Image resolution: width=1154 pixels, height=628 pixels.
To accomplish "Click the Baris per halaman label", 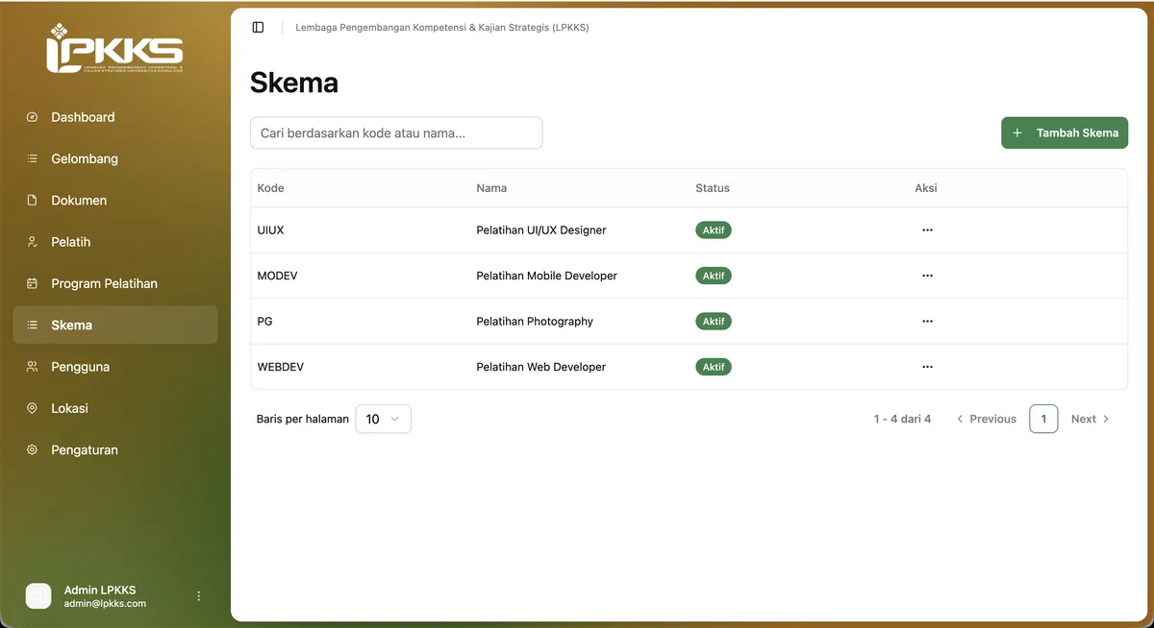I will [x=302, y=419].
